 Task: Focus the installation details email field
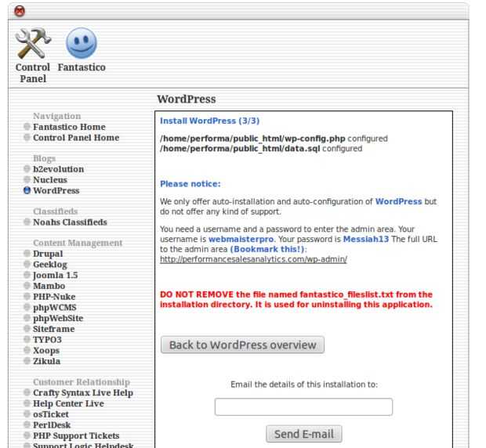click(303, 406)
